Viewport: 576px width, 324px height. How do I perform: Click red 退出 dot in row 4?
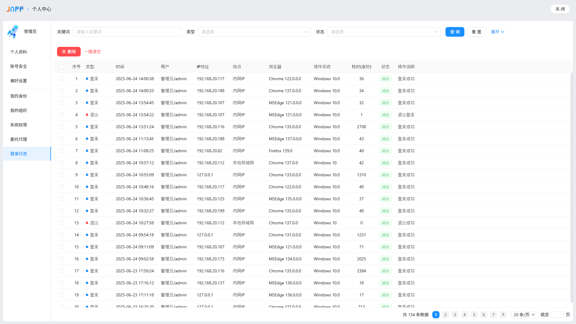[87, 115]
